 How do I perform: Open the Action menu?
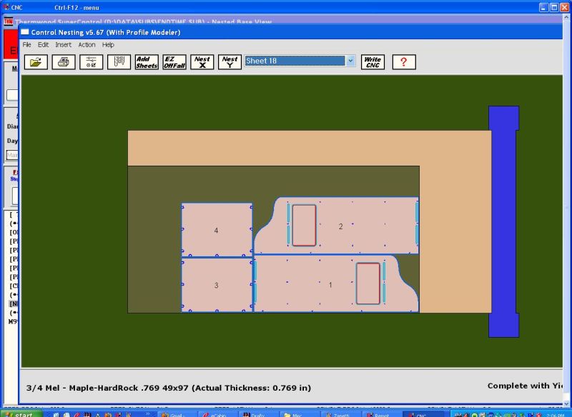click(x=87, y=44)
